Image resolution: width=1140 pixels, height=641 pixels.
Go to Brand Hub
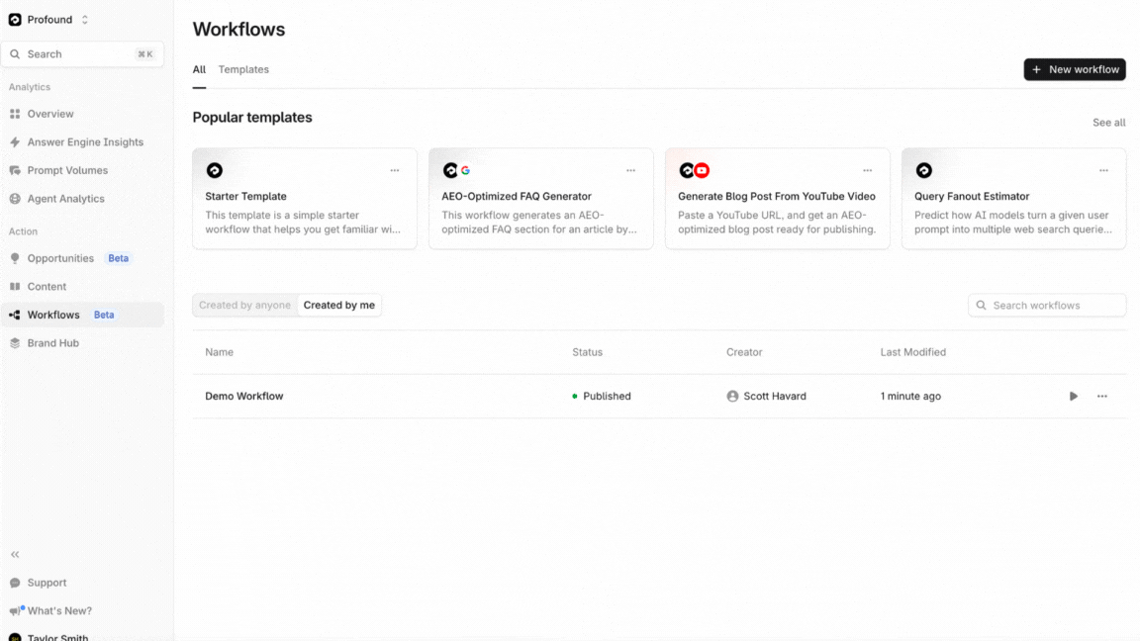pyautogui.click(x=52, y=343)
